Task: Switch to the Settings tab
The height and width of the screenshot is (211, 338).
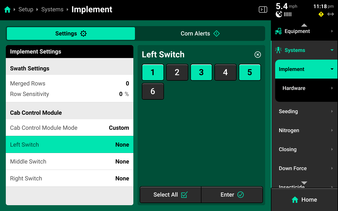Action: 71,33
